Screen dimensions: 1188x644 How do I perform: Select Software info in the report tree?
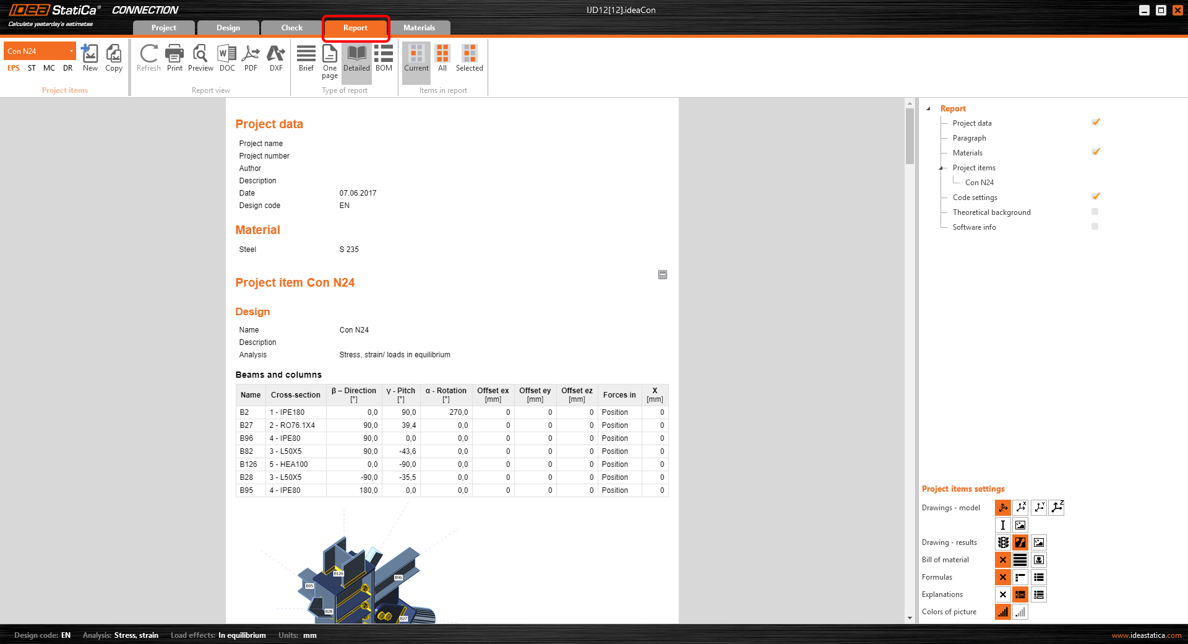pos(975,227)
